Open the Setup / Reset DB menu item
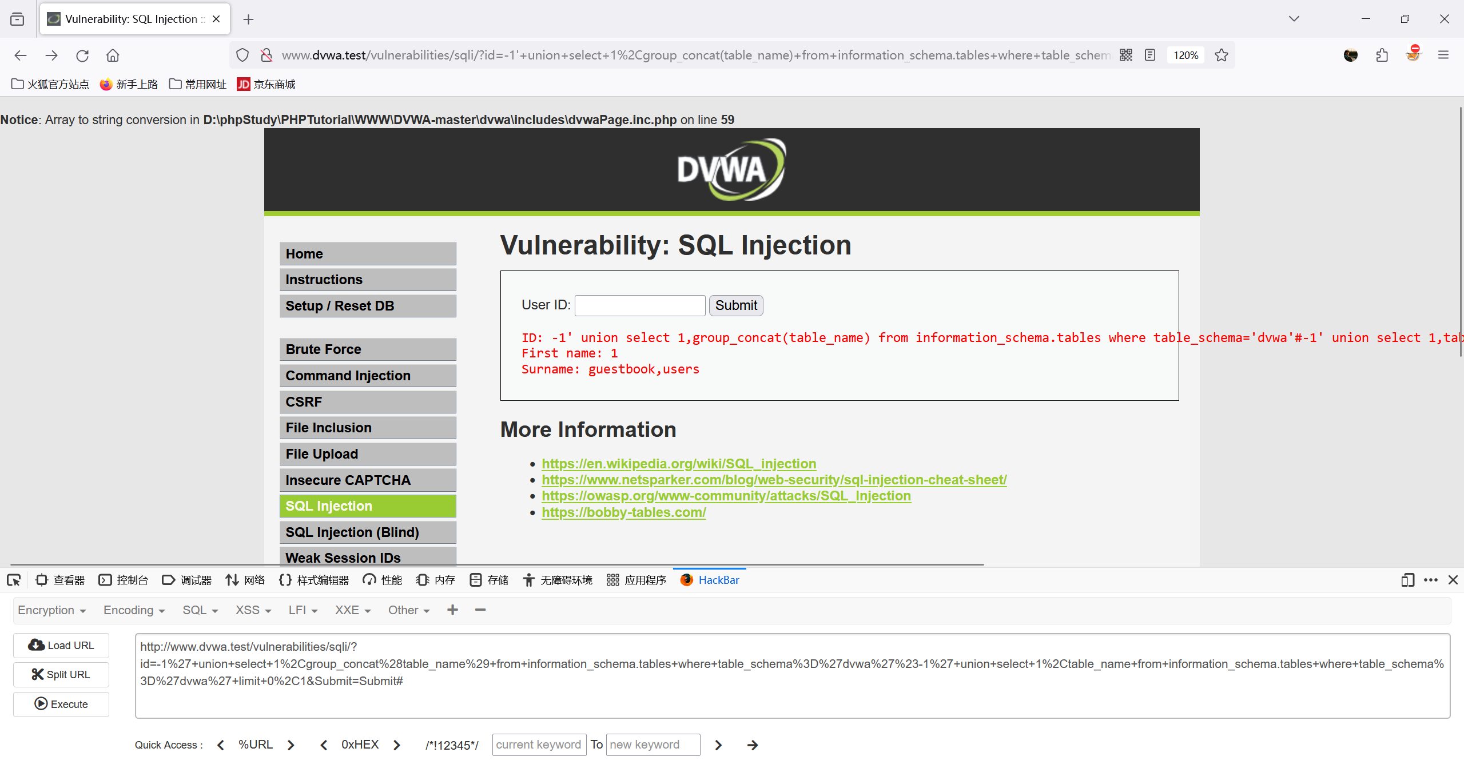Screen dimensions: 1464x780 368,306
